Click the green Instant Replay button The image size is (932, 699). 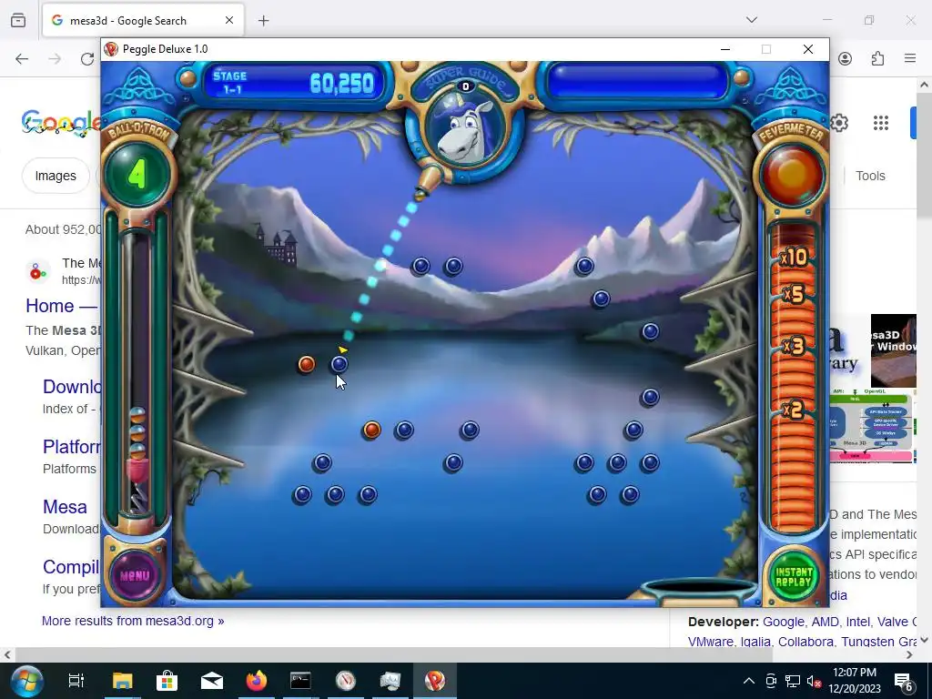coord(793,576)
